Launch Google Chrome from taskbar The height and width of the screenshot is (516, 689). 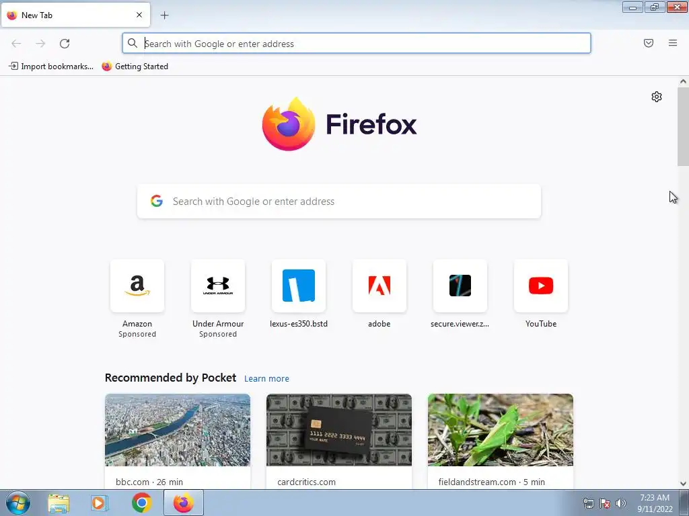coord(141,503)
